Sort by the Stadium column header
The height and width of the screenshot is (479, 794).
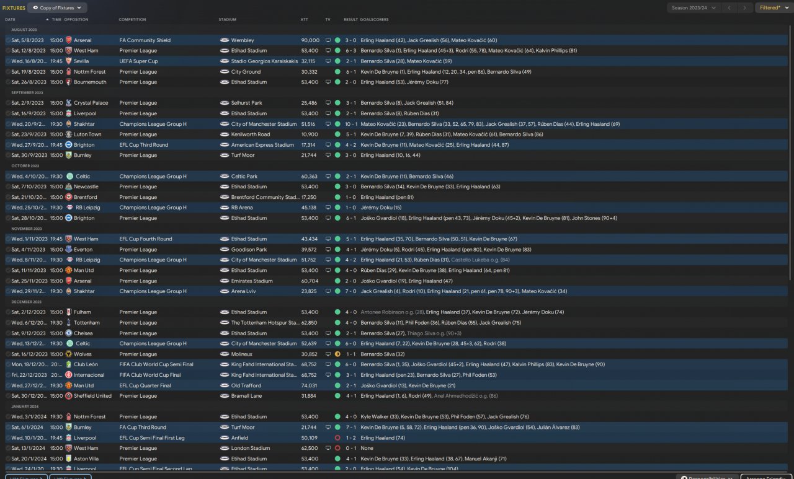tap(228, 20)
